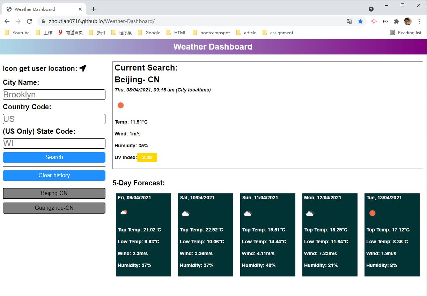Click the curly braces extension icon

(385, 21)
